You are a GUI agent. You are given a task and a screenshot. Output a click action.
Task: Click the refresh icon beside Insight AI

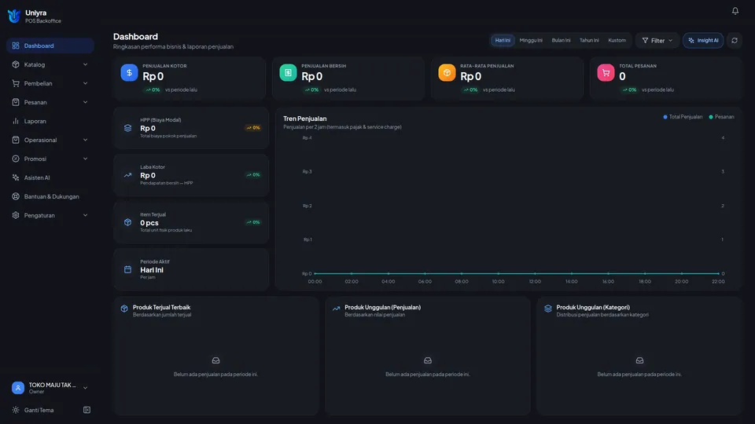pos(735,40)
